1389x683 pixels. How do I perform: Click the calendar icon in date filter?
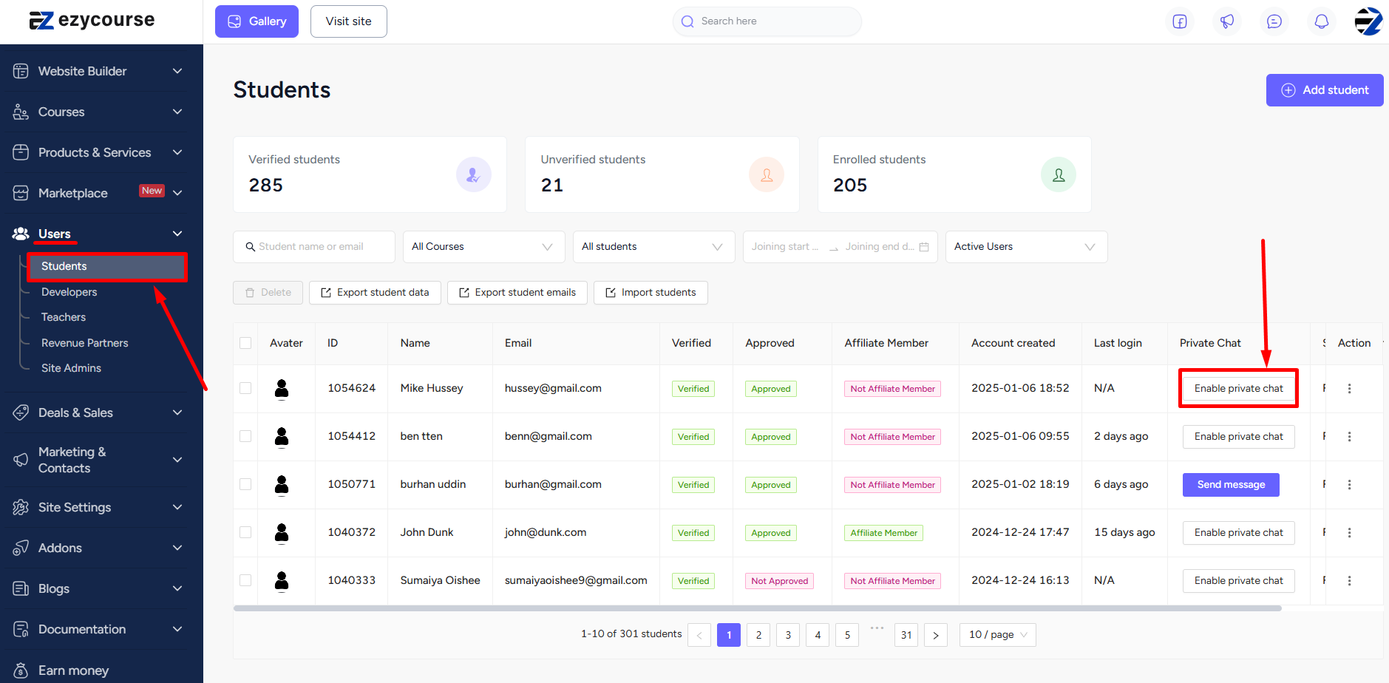tap(924, 247)
